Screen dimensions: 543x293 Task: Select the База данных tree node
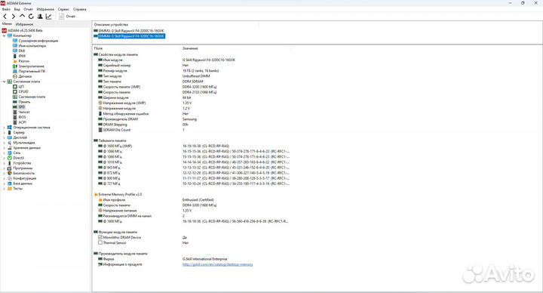coord(23,184)
